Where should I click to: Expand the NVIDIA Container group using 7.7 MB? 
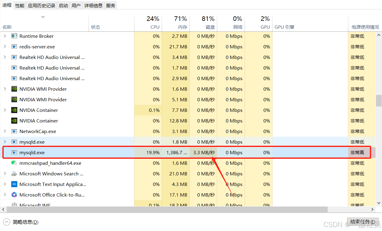coord(5,110)
